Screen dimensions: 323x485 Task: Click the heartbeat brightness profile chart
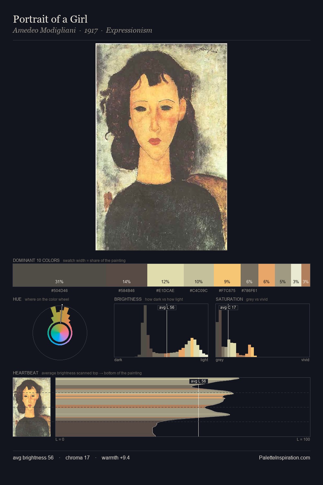click(x=183, y=407)
